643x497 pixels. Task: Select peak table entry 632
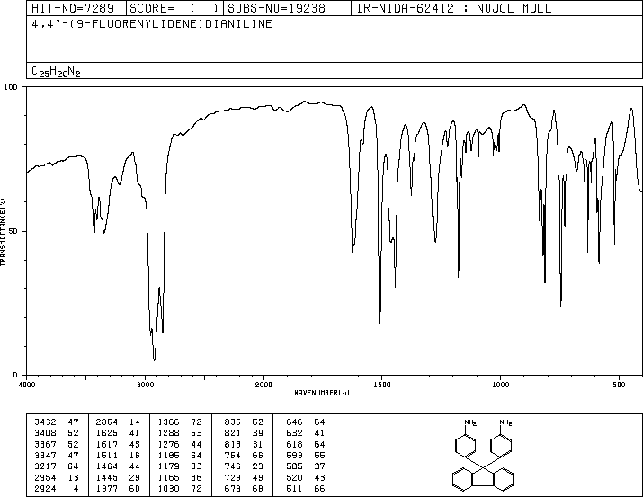click(306, 433)
